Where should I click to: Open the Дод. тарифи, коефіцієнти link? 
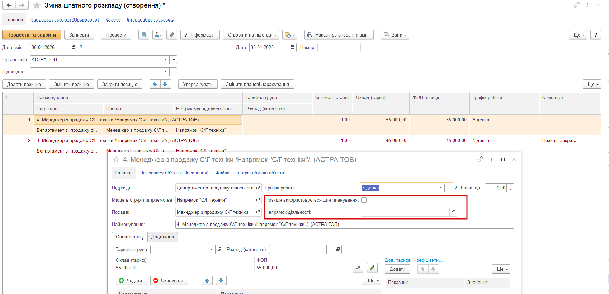[414, 260]
